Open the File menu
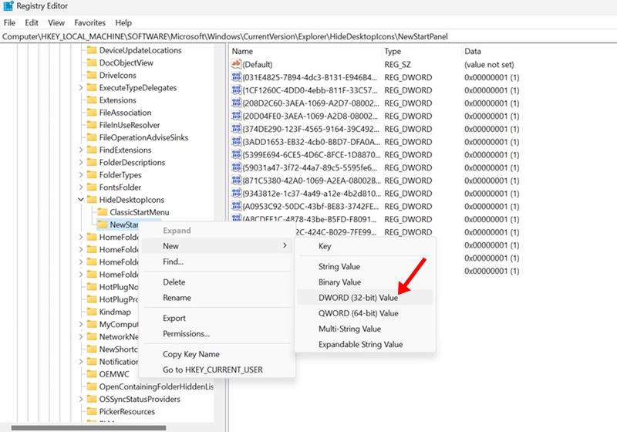Screen dimensions: 617x432 pyautogui.click(x=9, y=23)
